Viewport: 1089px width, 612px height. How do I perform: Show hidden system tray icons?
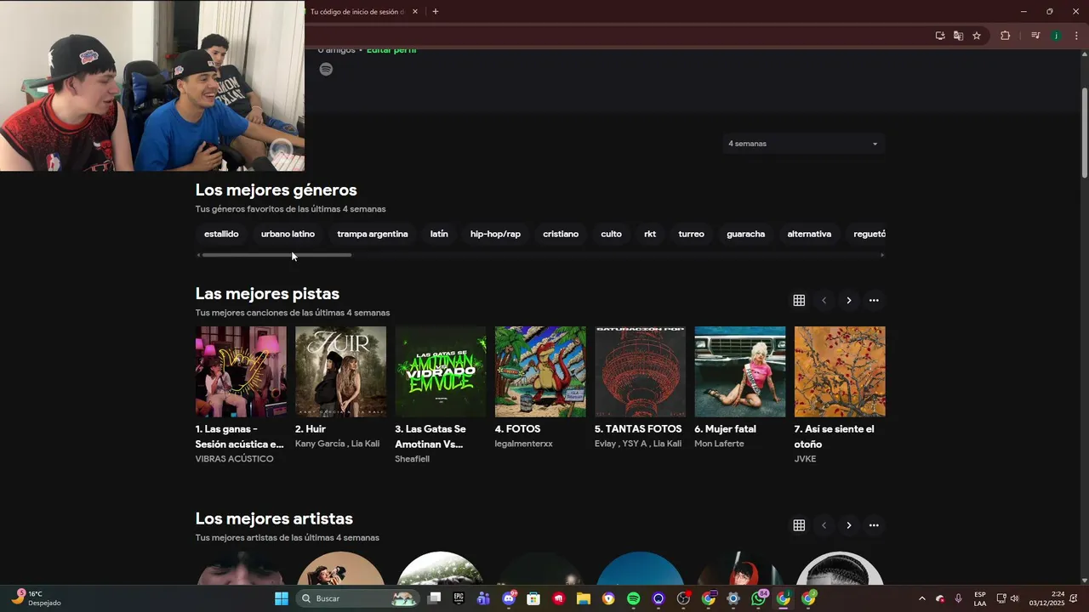coord(921,598)
